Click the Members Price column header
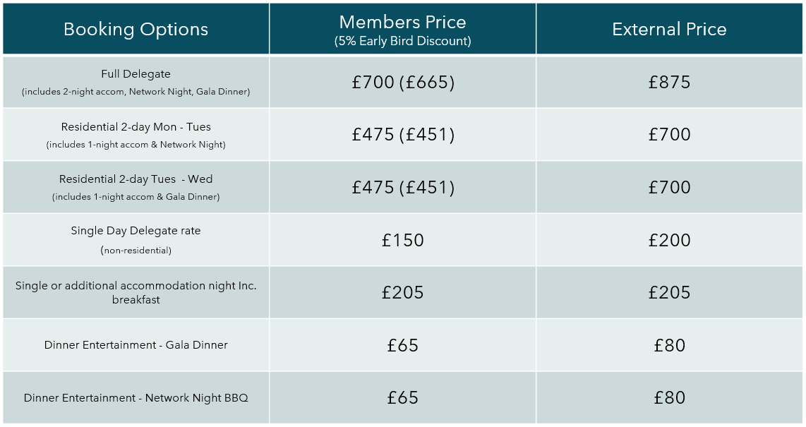 402,30
